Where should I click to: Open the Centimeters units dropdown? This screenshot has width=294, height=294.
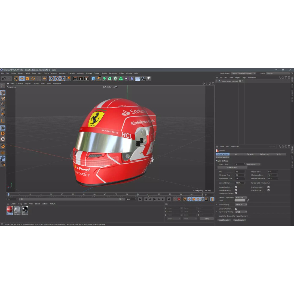click(253, 164)
